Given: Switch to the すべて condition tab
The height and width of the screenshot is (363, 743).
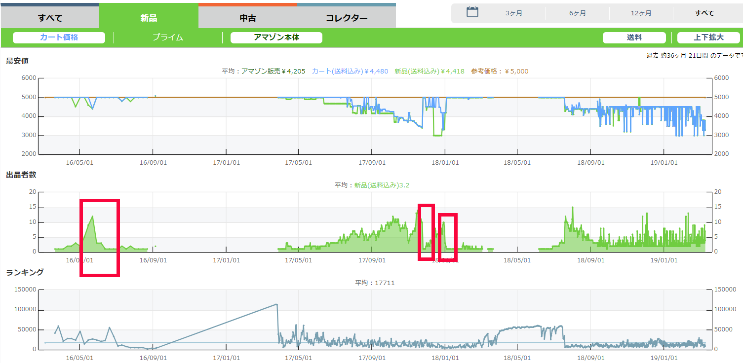Looking at the screenshot, I should [x=50, y=18].
